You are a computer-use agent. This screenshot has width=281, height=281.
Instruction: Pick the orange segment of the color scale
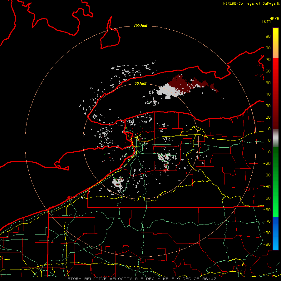276,53
